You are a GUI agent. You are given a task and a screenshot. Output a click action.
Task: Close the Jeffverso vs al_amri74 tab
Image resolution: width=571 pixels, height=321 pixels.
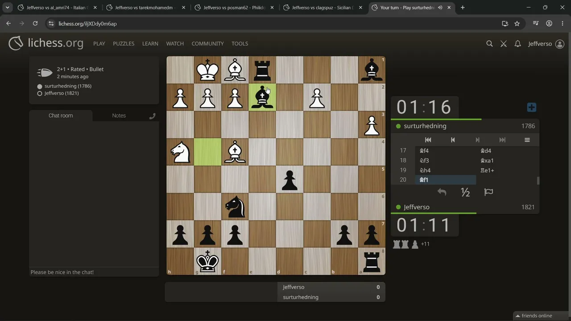tap(95, 8)
